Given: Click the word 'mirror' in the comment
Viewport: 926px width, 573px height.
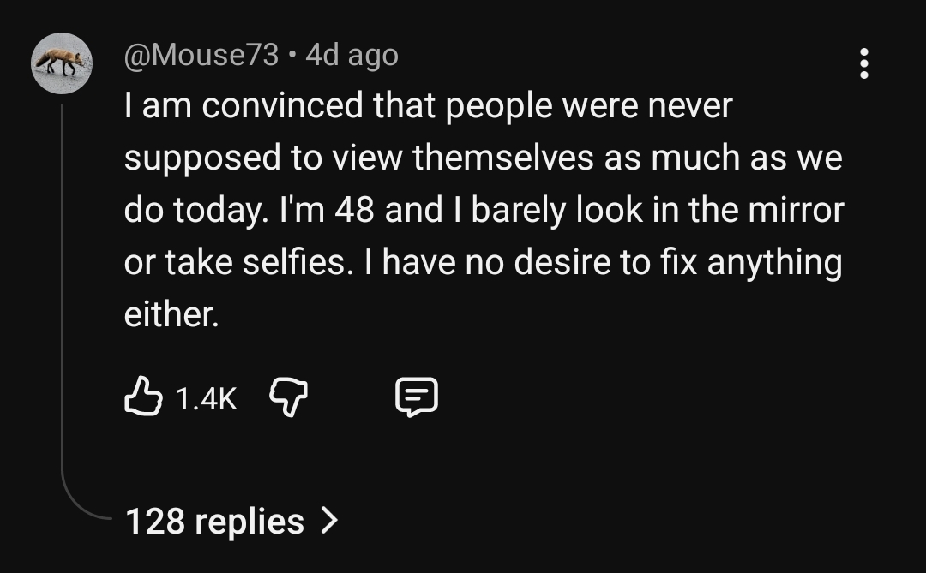Looking at the screenshot, I should tap(796, 210).
